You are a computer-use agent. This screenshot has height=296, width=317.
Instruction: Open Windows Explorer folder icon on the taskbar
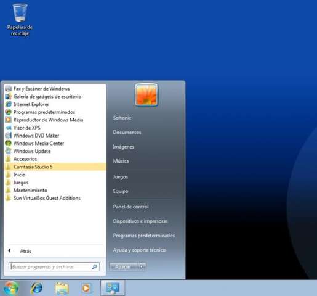62,289
